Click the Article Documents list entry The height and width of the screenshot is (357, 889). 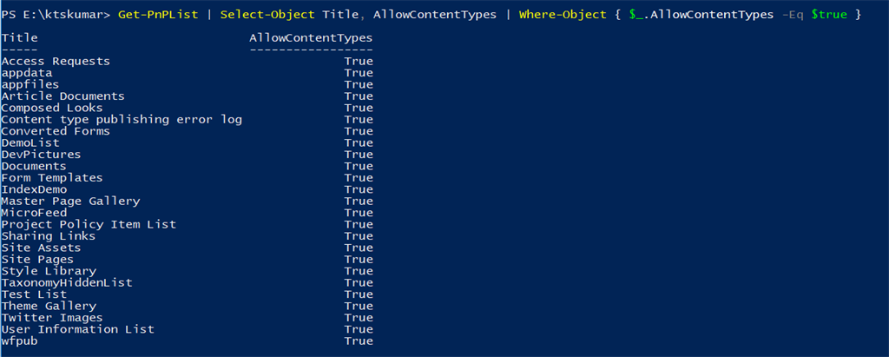click(x=63, y=96)
